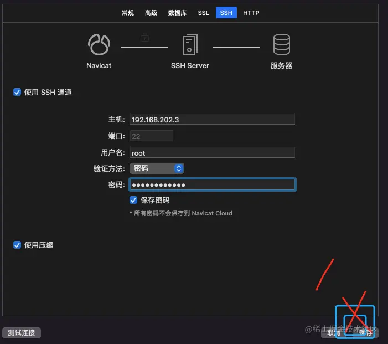This screenshot has height=344, width=388.
Task: Click the Navicat Cloud password note text
Action: click(181, 213)
